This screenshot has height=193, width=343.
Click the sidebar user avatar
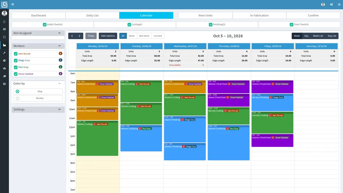(4, 13)
